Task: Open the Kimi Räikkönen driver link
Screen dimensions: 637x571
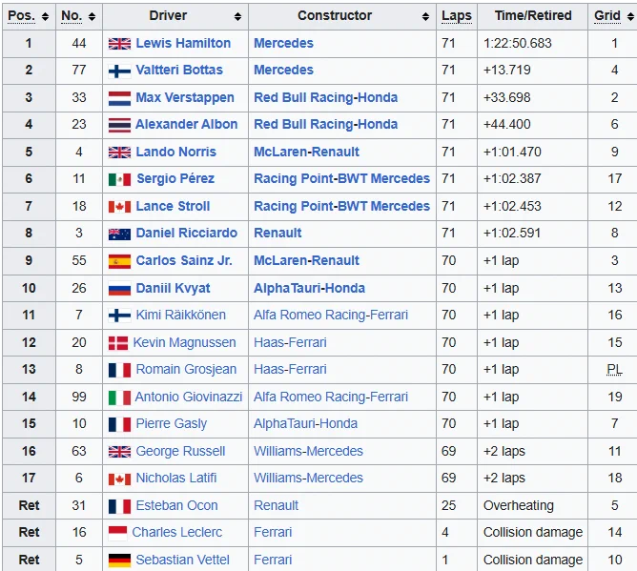Action: 181,315
